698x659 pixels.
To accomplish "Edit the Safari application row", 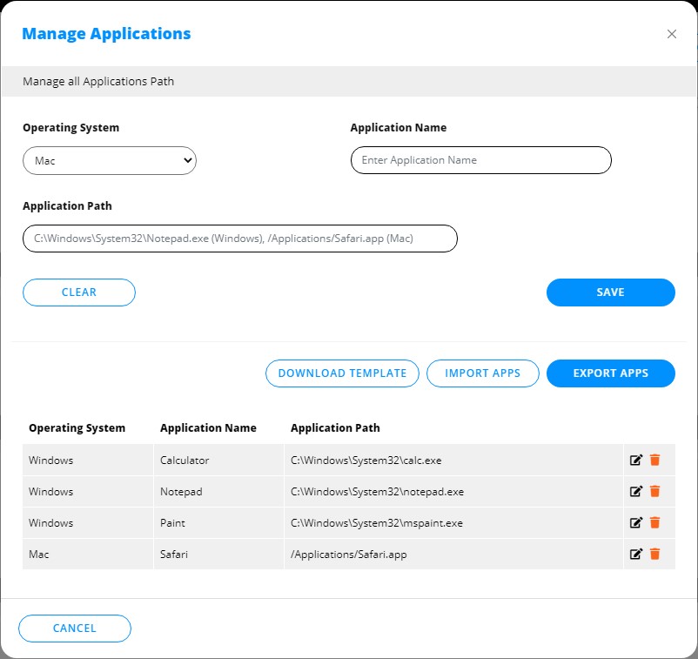I will coord(635,554).
